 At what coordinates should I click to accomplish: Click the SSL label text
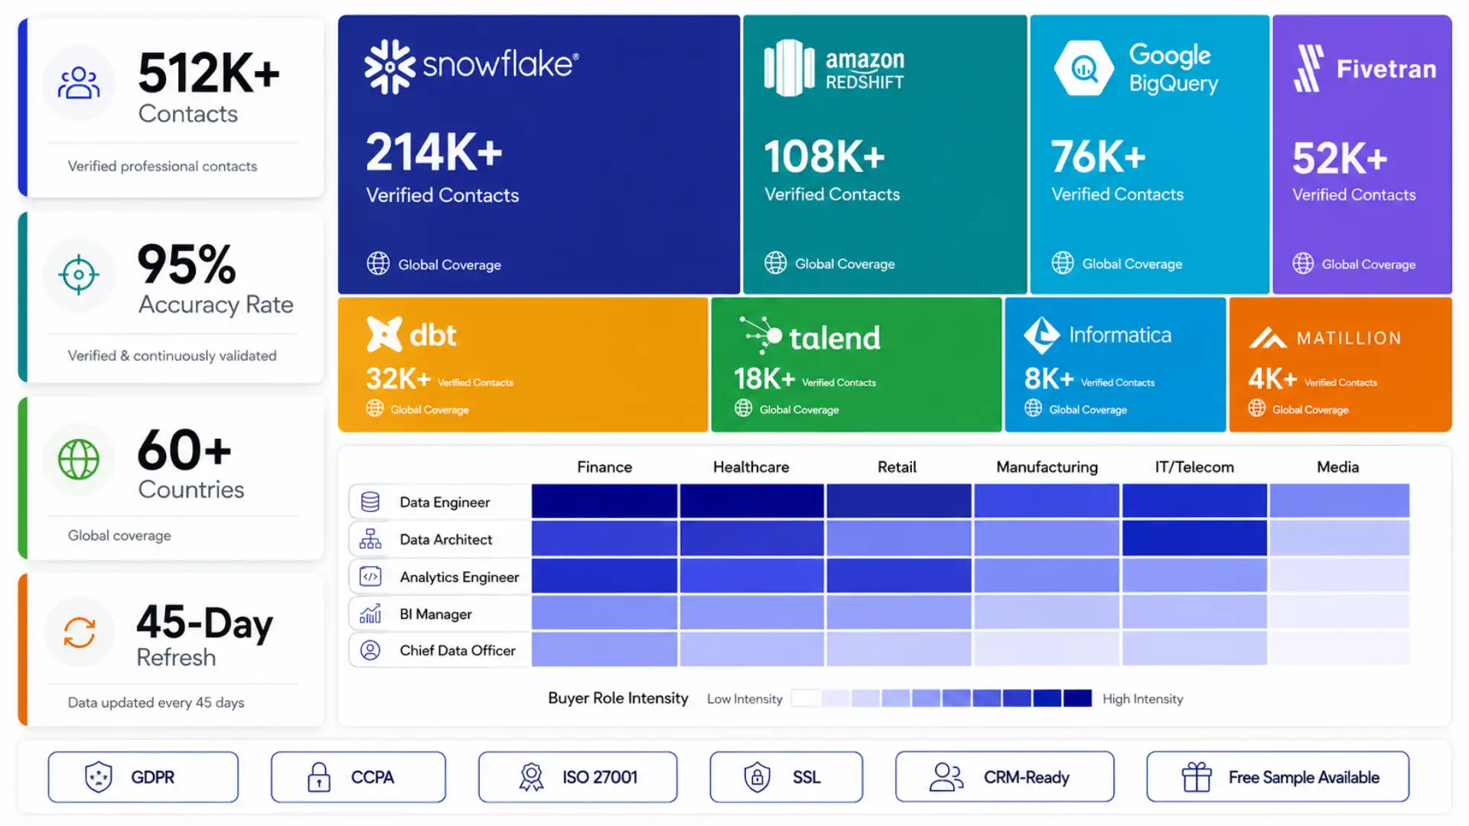(x=806, y=778)
